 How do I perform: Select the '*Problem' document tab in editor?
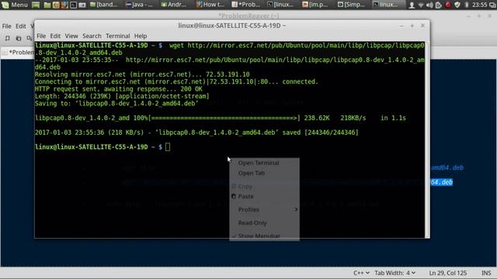click(x=19, y=52)
